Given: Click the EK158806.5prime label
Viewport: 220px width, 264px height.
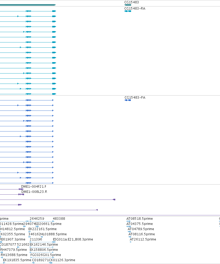Looking at the screenshot, I should (44, 250).
